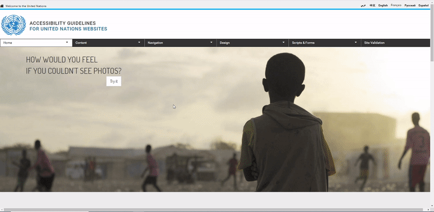The image size is (434, 212).
Task: Switch language to Русский
Action: point(410,5)
